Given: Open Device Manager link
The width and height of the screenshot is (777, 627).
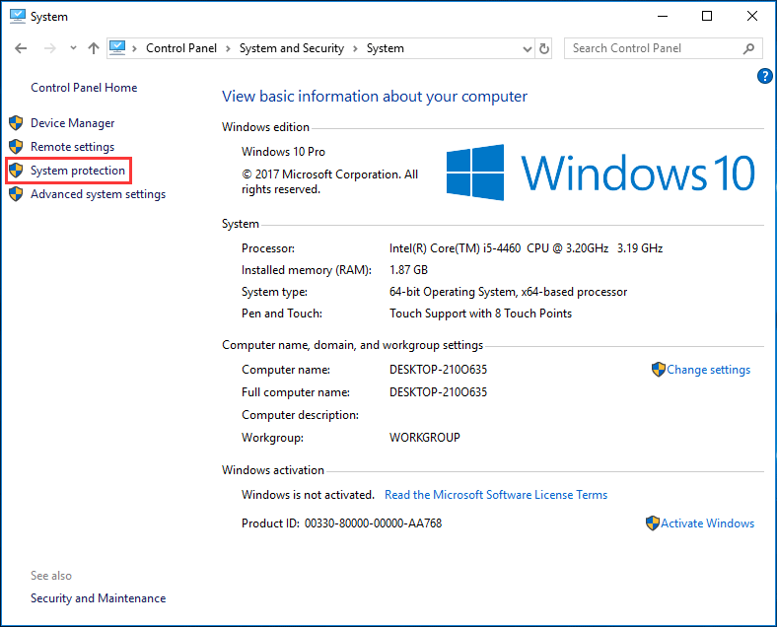Looking at the screenshot, I should (x=72, y=123).
